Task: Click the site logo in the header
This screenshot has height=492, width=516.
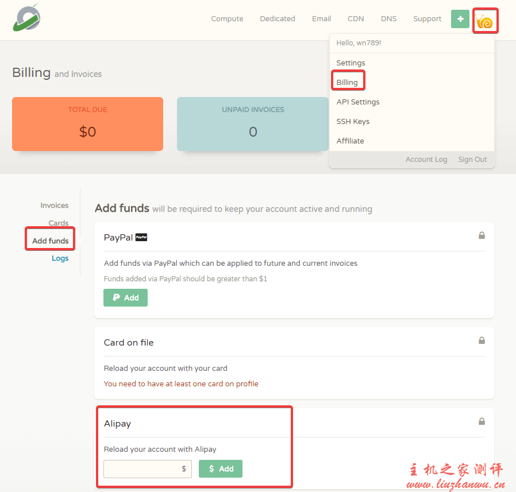Action: pos(27,18)
